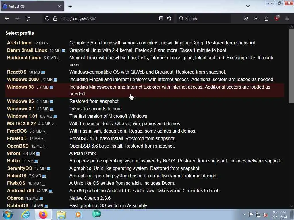Open the FiwixOS profile
294x220 pixels.
(16, 183)
